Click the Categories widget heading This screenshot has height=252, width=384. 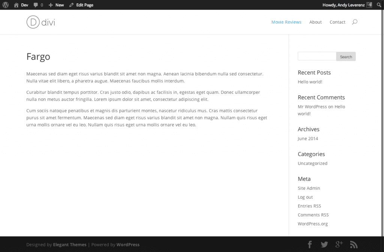click(311, 154)
